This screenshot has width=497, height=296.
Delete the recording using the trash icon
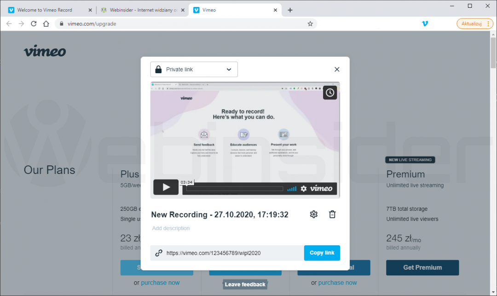tap(332, 214)
